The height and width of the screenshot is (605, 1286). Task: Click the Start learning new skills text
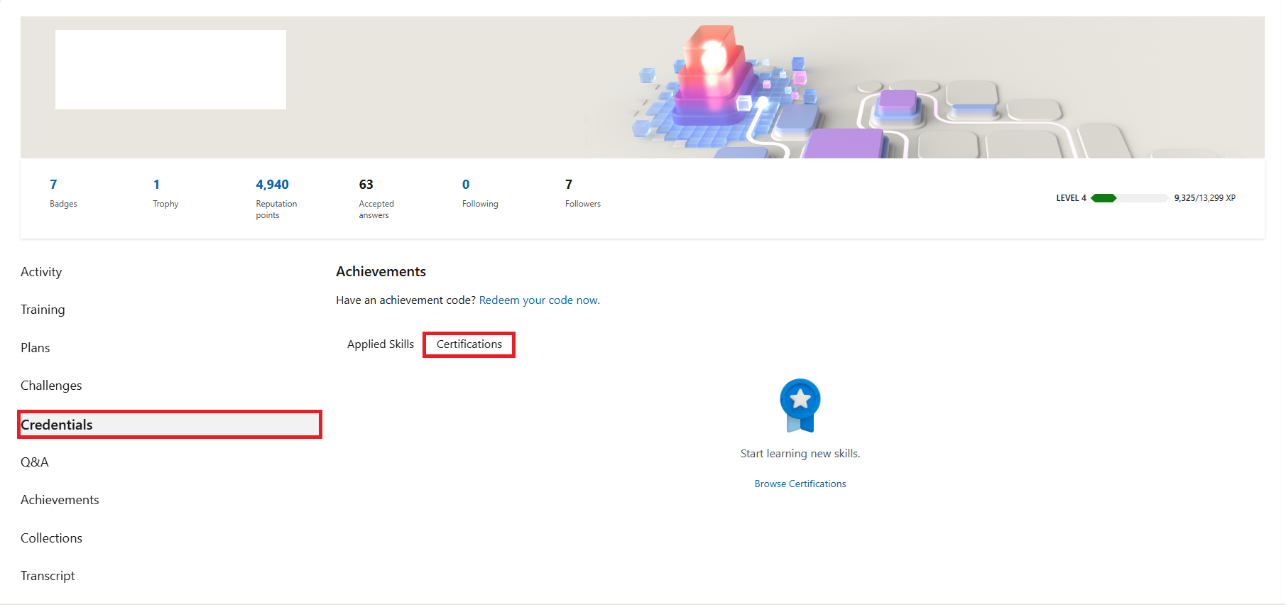pos(800,454)
